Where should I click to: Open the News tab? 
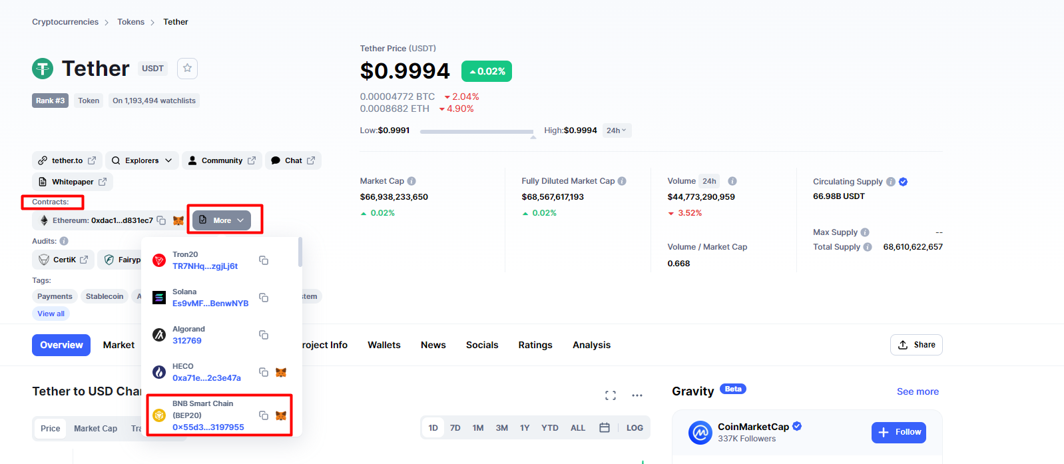coord(433,345)
